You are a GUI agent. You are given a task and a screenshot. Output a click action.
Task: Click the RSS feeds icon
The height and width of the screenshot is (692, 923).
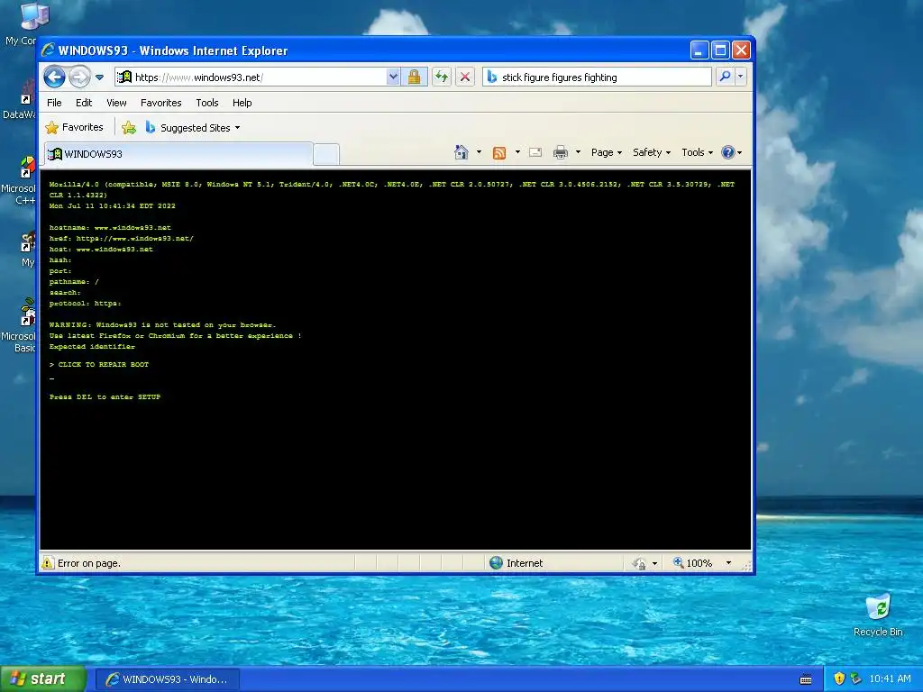pos(499,153)
